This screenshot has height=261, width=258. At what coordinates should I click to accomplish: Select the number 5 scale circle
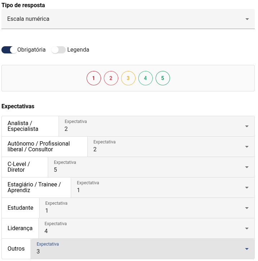pyautogui.click(x=162, y=78)
